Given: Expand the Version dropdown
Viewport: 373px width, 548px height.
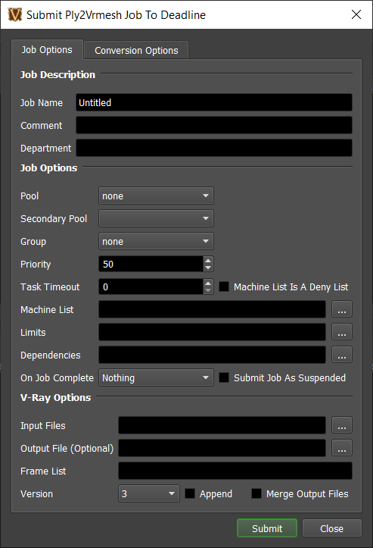Looking at the screenshot, I should pos(149,493).
